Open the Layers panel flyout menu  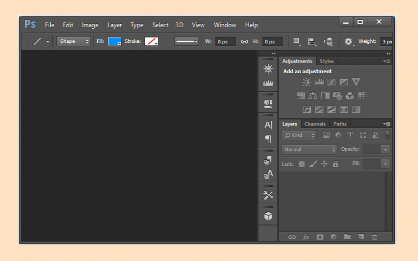[x=387, y=124]
